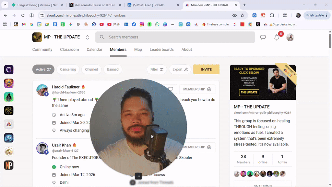Select the Members tab
This screenshot has width=332, height=187.
point(118,49)
